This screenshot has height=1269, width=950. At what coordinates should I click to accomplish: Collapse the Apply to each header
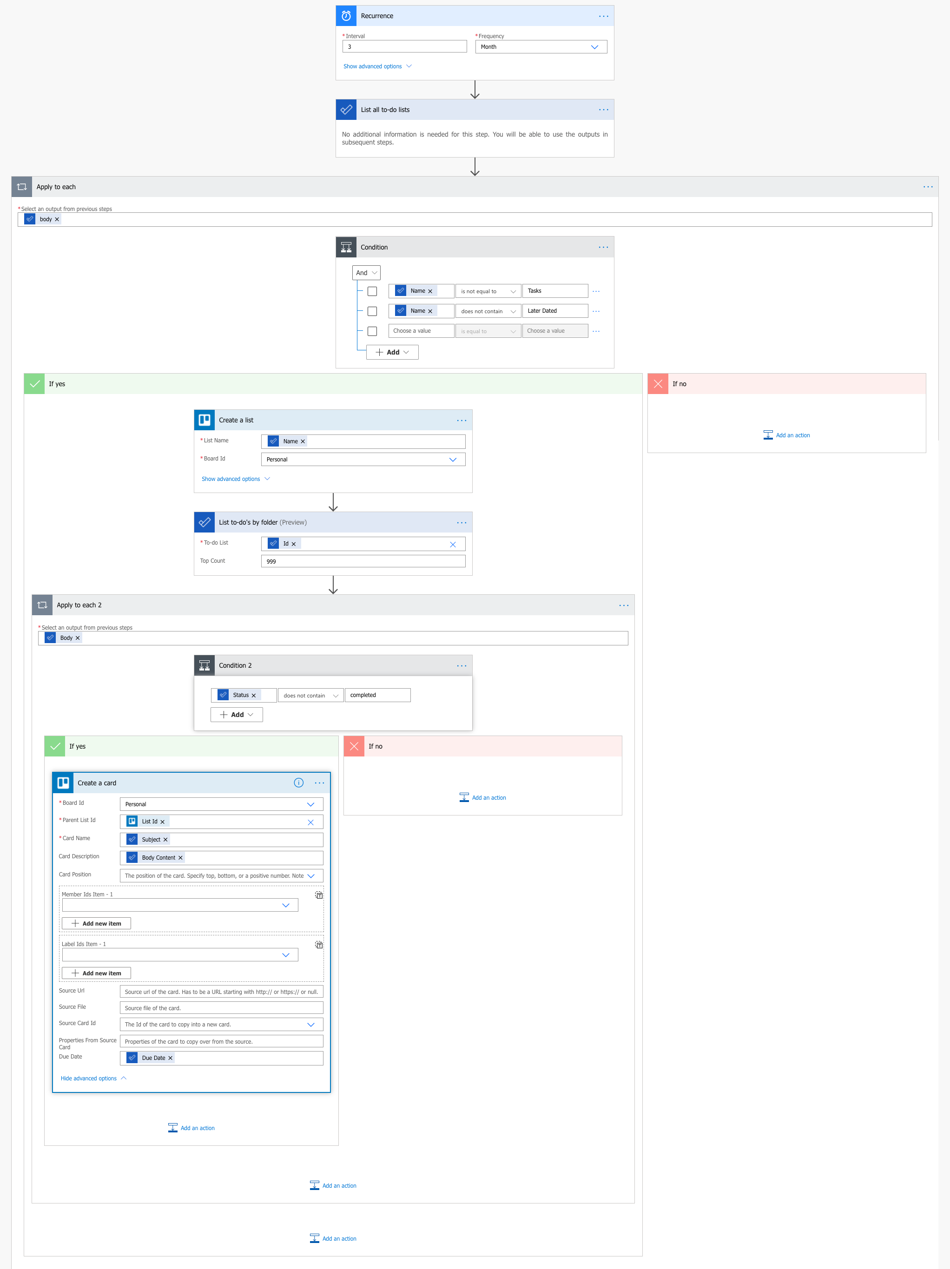tap(56, 187)
